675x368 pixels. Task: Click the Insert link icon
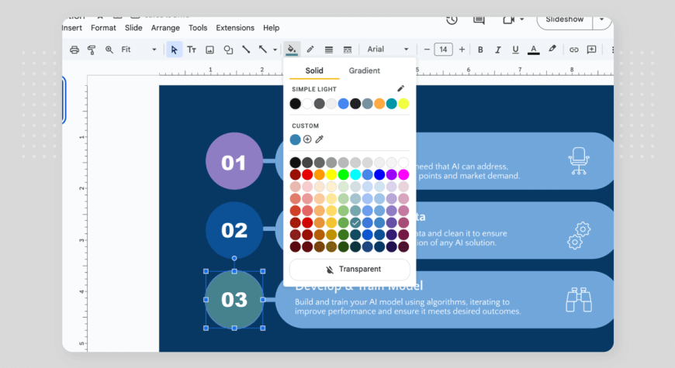(574, 50)
